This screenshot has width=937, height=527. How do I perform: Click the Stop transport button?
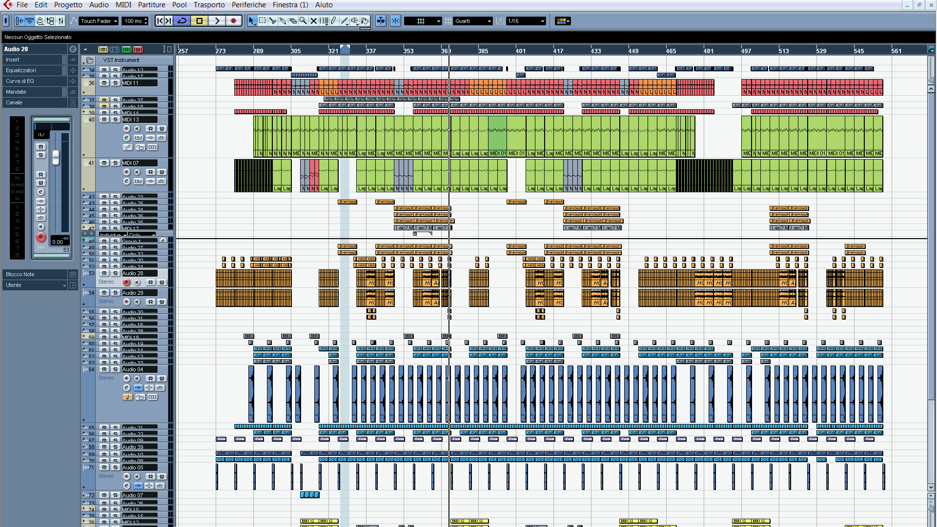(199, 21)
